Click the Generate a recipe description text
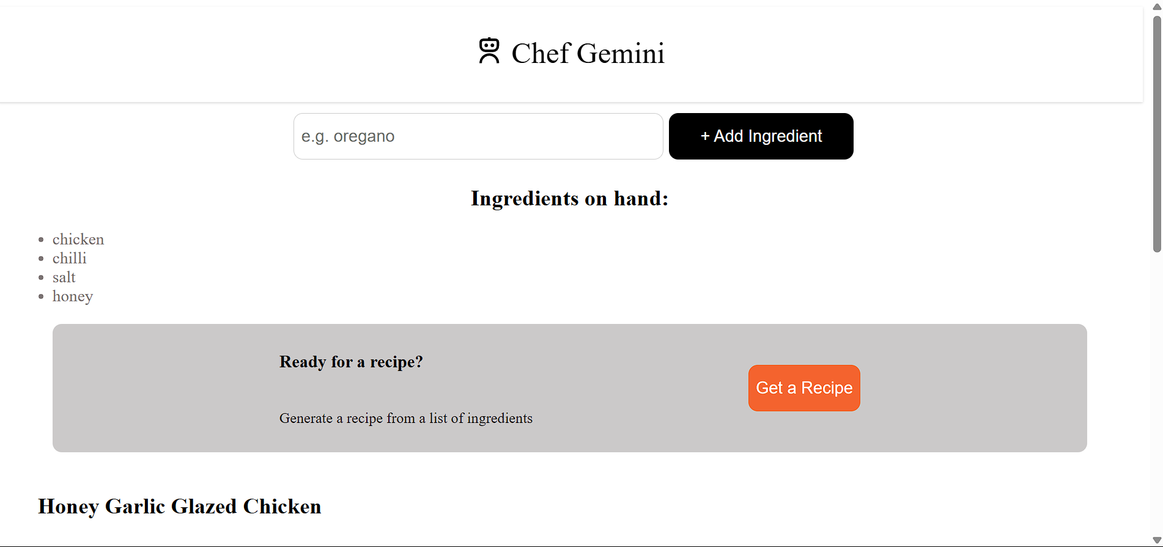Viewport: 1163px width, 547px height. coord(406,418)
